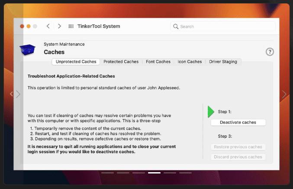Click the Troubleshoot Application-Related Caches heading
The width and height of the screenshot is (293, 189).
(x=71, y=76)
